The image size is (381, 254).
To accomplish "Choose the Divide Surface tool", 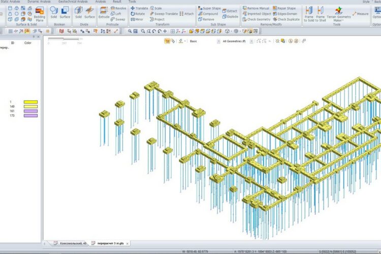I will coord(89,12).
